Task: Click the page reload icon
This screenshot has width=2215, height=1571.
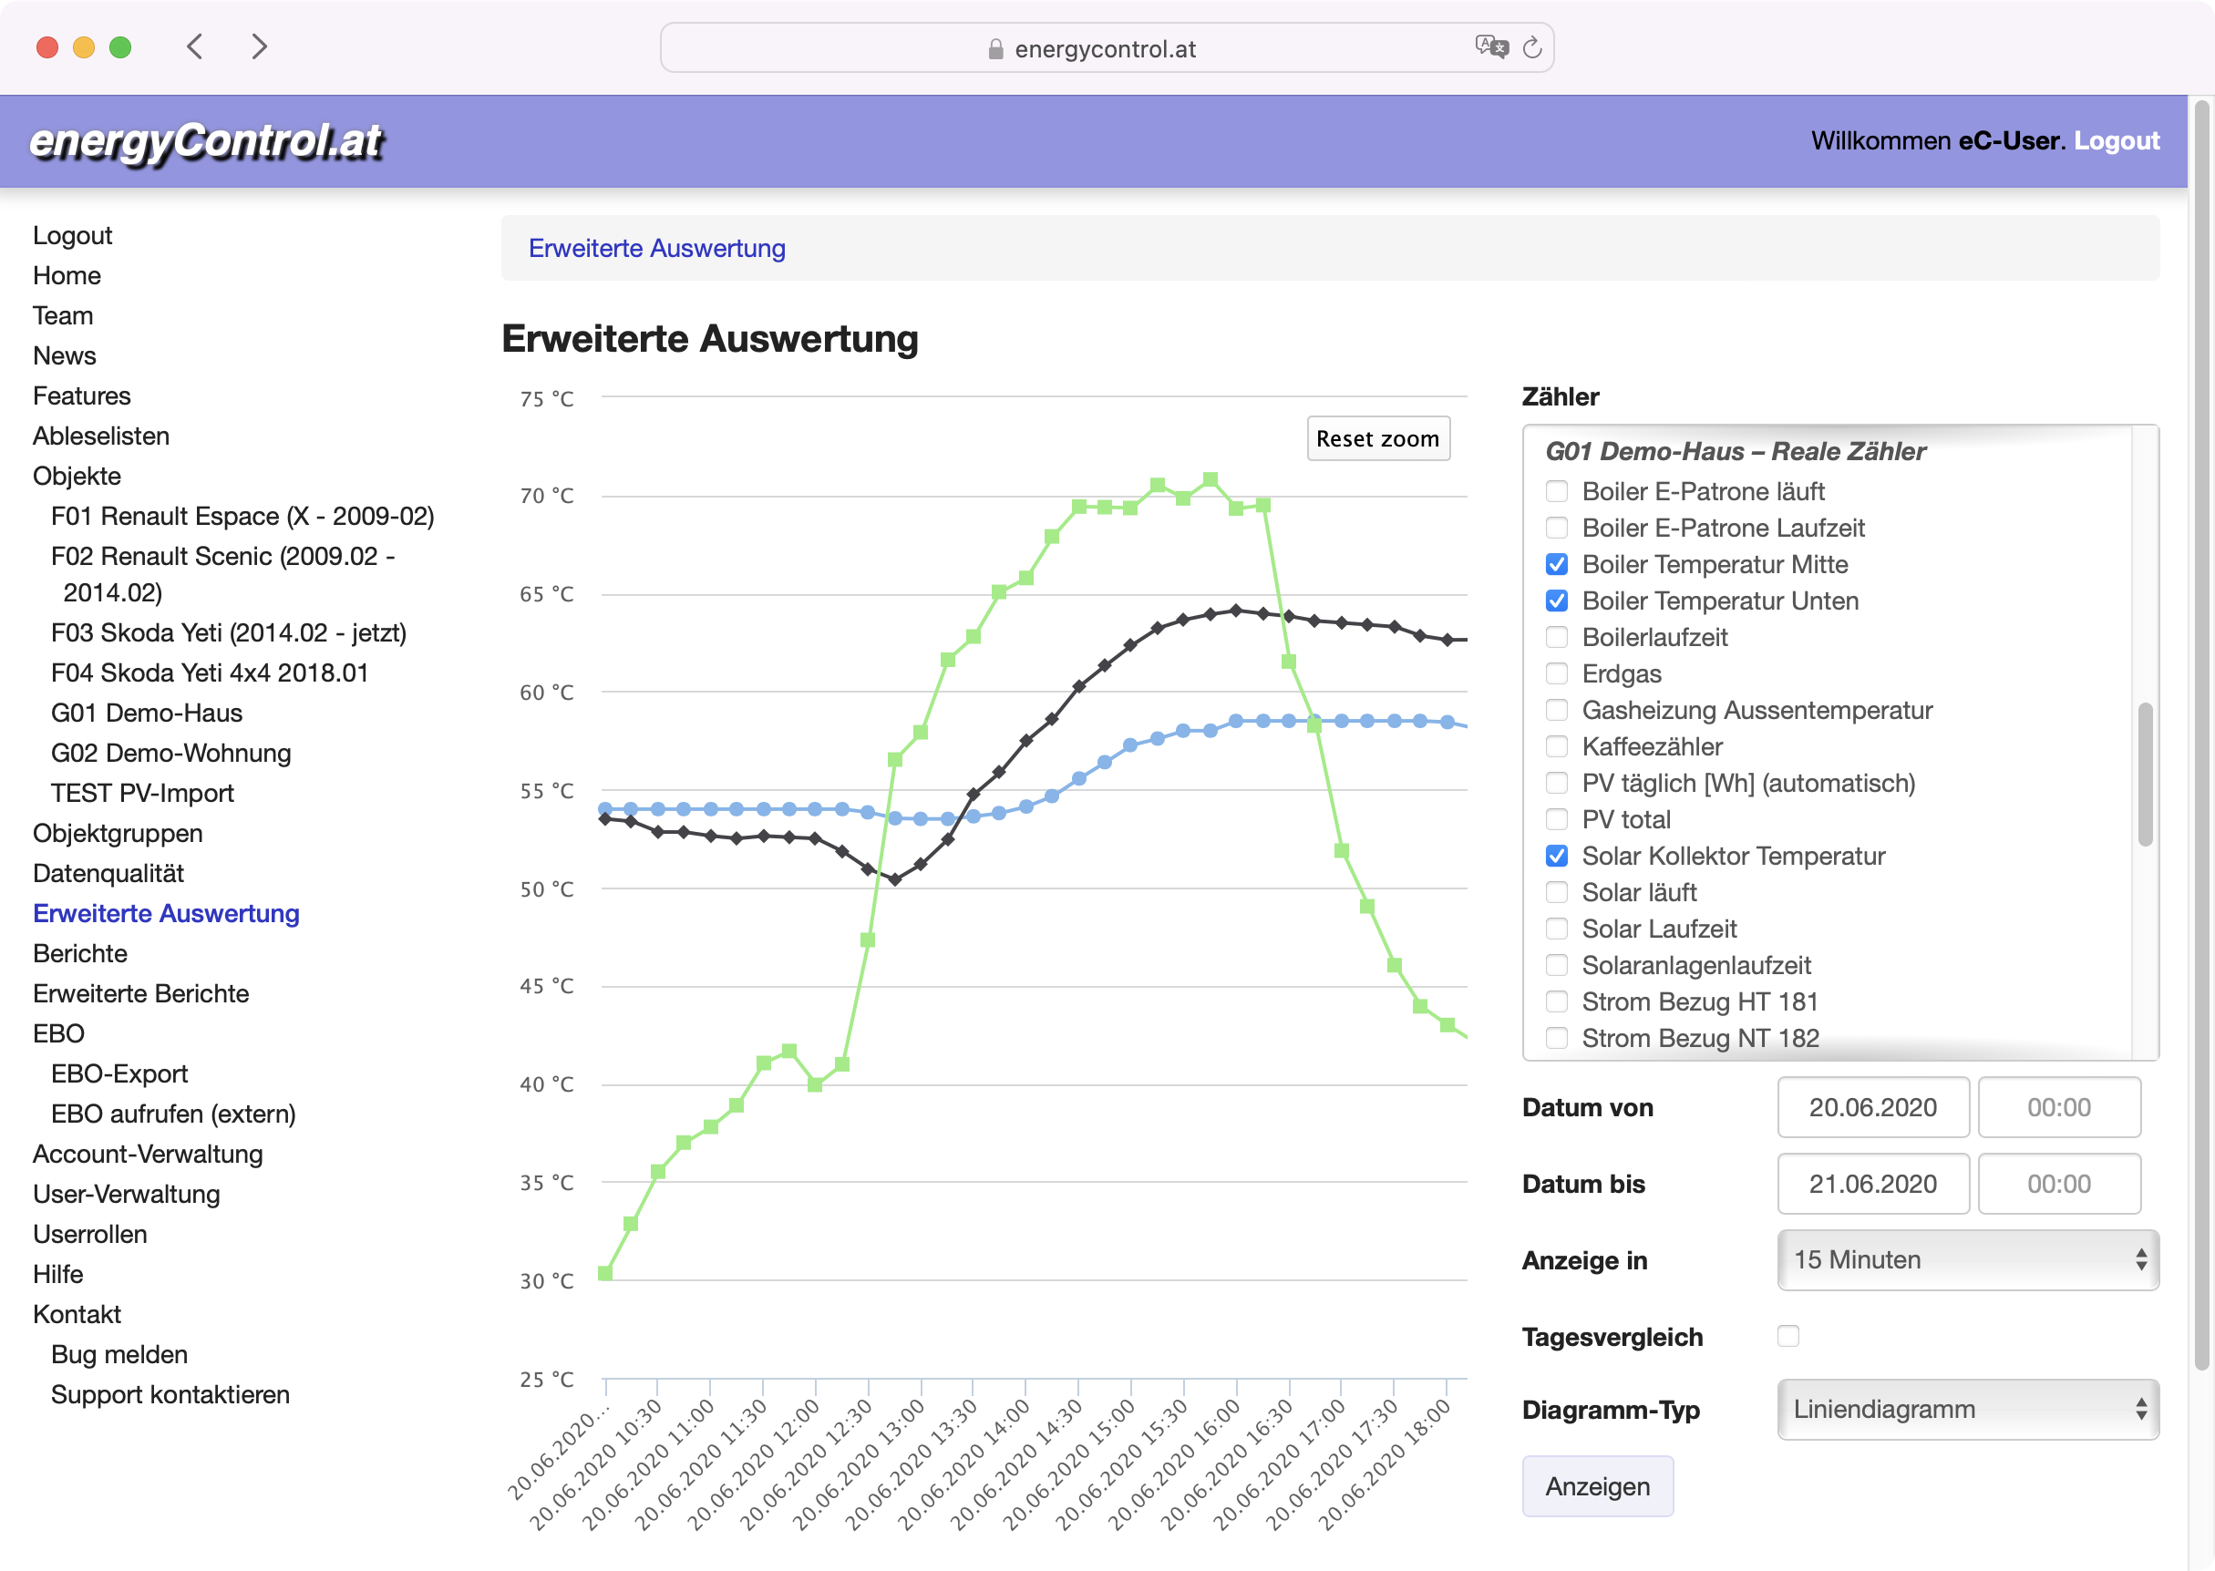Action: tap(1532, 47)
